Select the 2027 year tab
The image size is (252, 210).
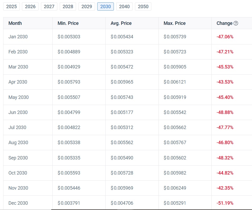(x=49, y=6)
